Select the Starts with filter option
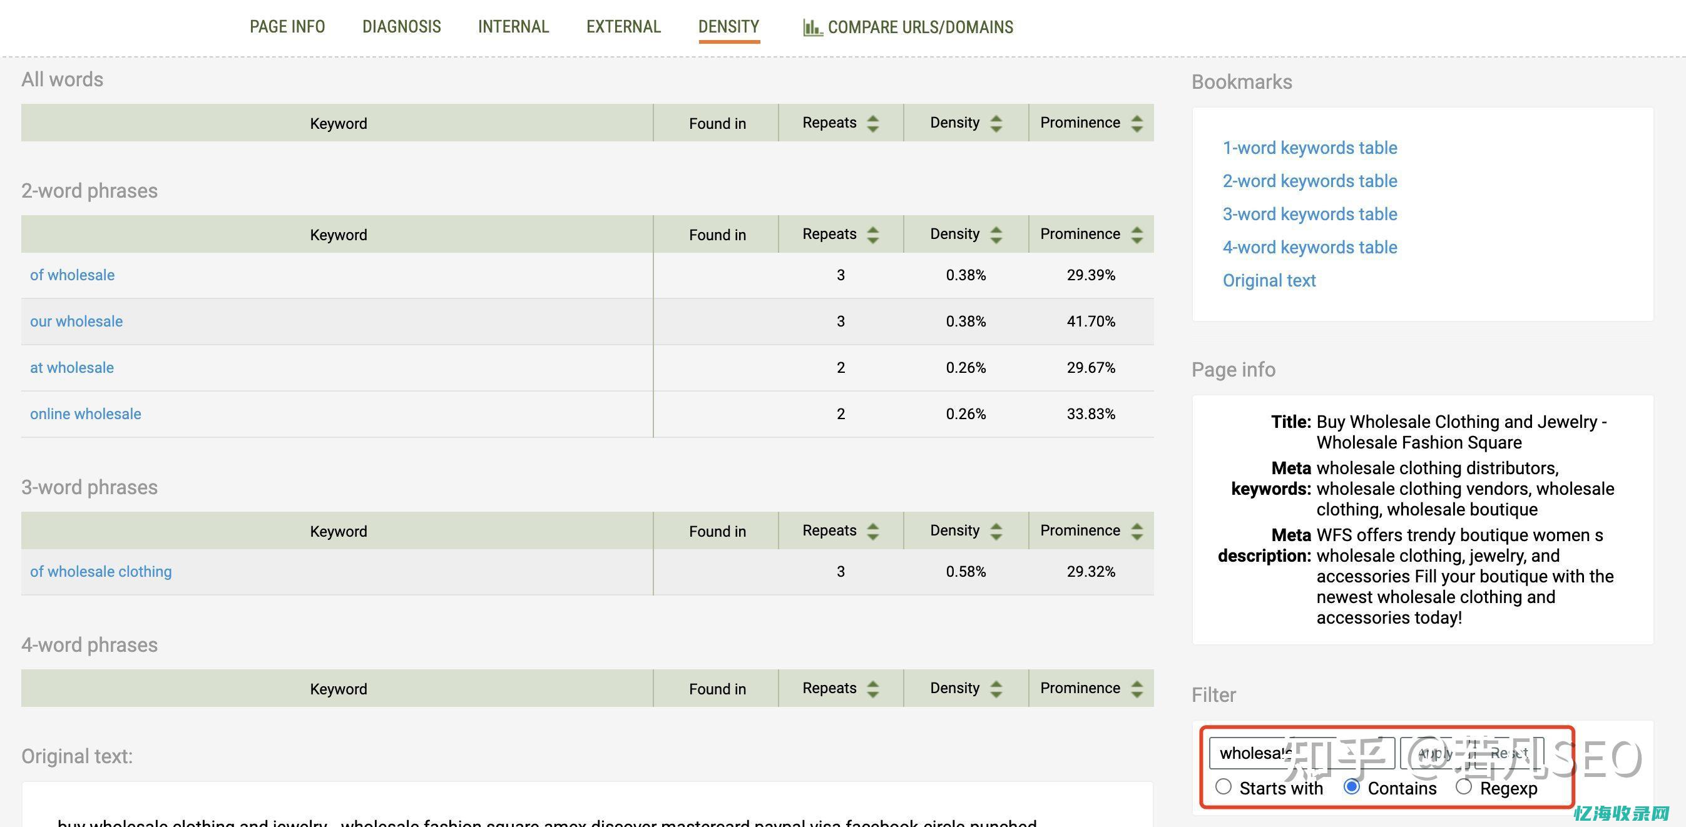Image resolution: width=1686 pixels, height=827 pixels. [x=1224, y=786]
